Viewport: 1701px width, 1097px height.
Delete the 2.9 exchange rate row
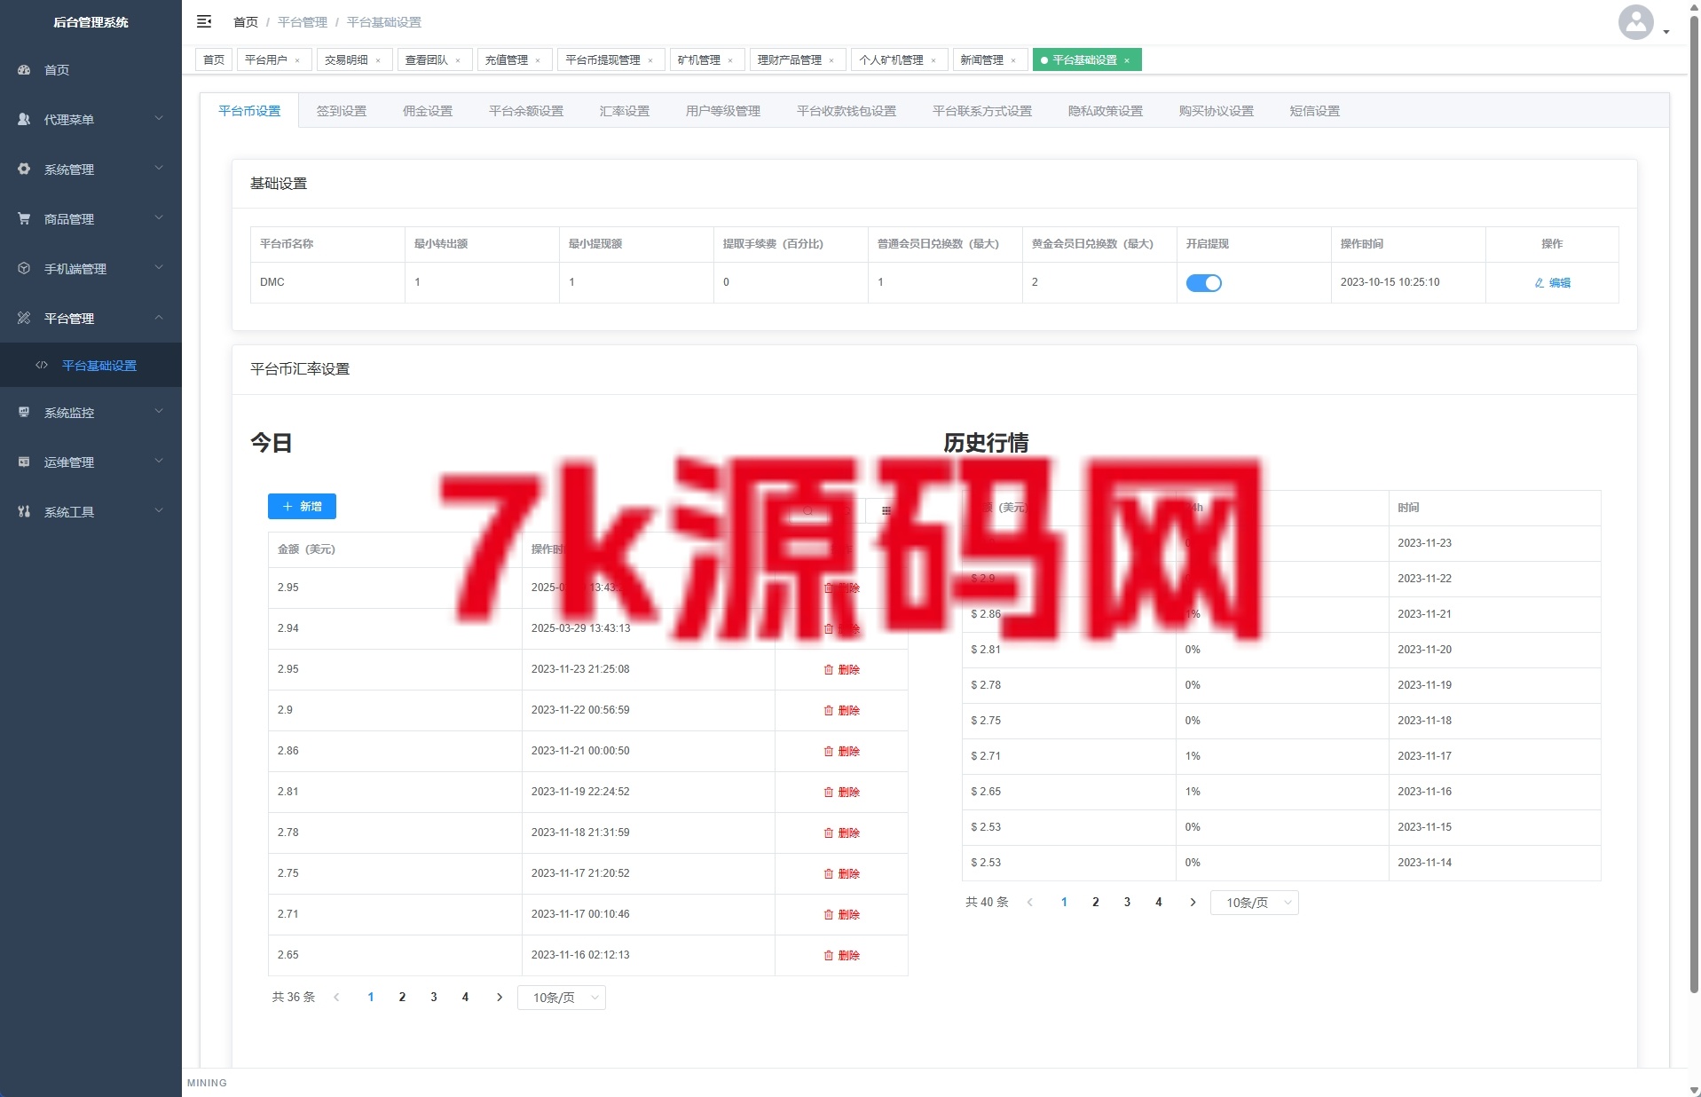(x=841, y=710)
